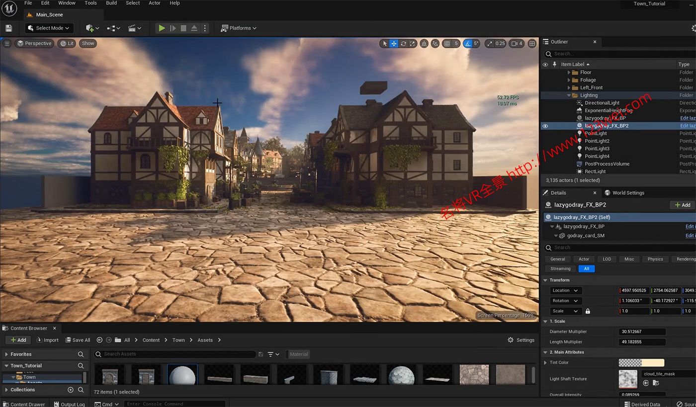696x407 pixels.
Task: Toggle rotation angle snapping in viewport
Action: pyautogui.click(x=468, y=44)
